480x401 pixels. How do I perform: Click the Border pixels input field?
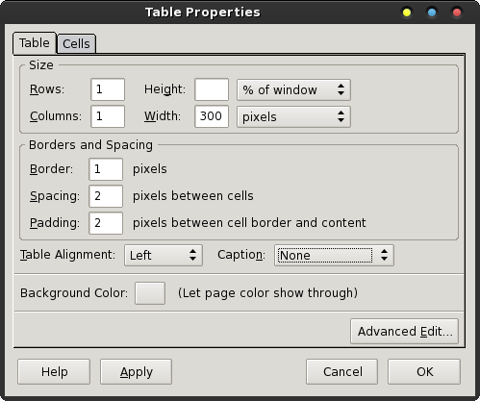106,169
